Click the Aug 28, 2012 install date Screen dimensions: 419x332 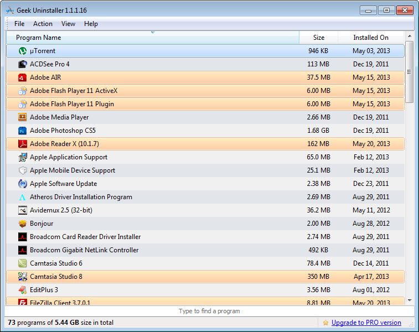(x=371, y=224)
